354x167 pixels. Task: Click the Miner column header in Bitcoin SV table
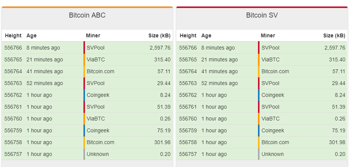[268, 36]
